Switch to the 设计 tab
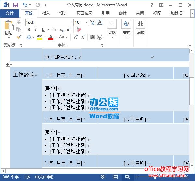Viewport: 195px width, 181px height. click(x=63, y=13)
